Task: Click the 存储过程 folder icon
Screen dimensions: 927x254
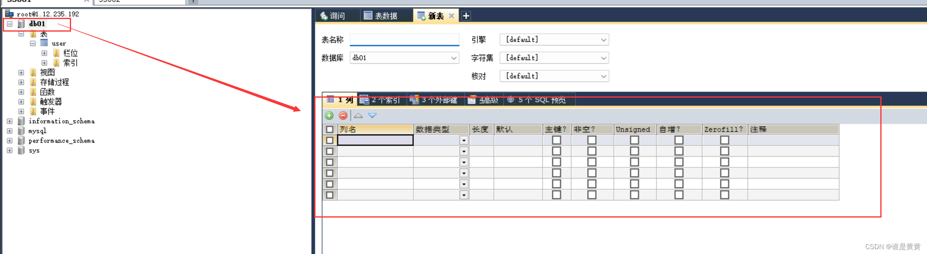Action: point(33,82)
